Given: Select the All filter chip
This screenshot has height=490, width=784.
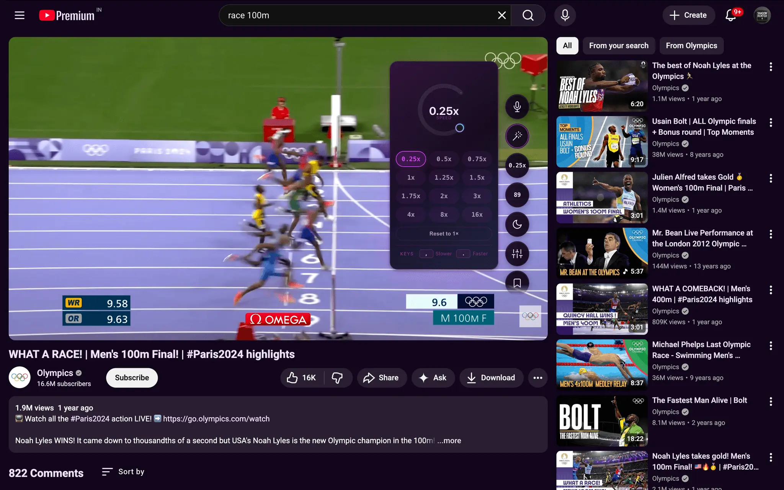Looking at the screenshot, I should click(x=567, y=46).
